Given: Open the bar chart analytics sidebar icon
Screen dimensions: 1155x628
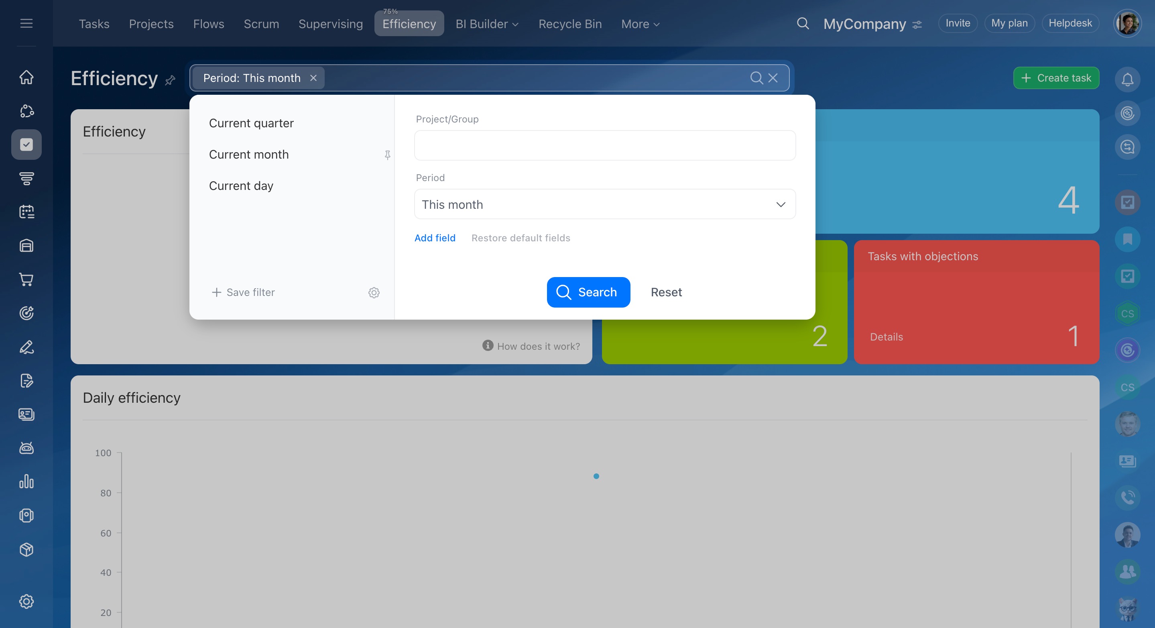Looking at the screenshot, I should pos(26,482).
